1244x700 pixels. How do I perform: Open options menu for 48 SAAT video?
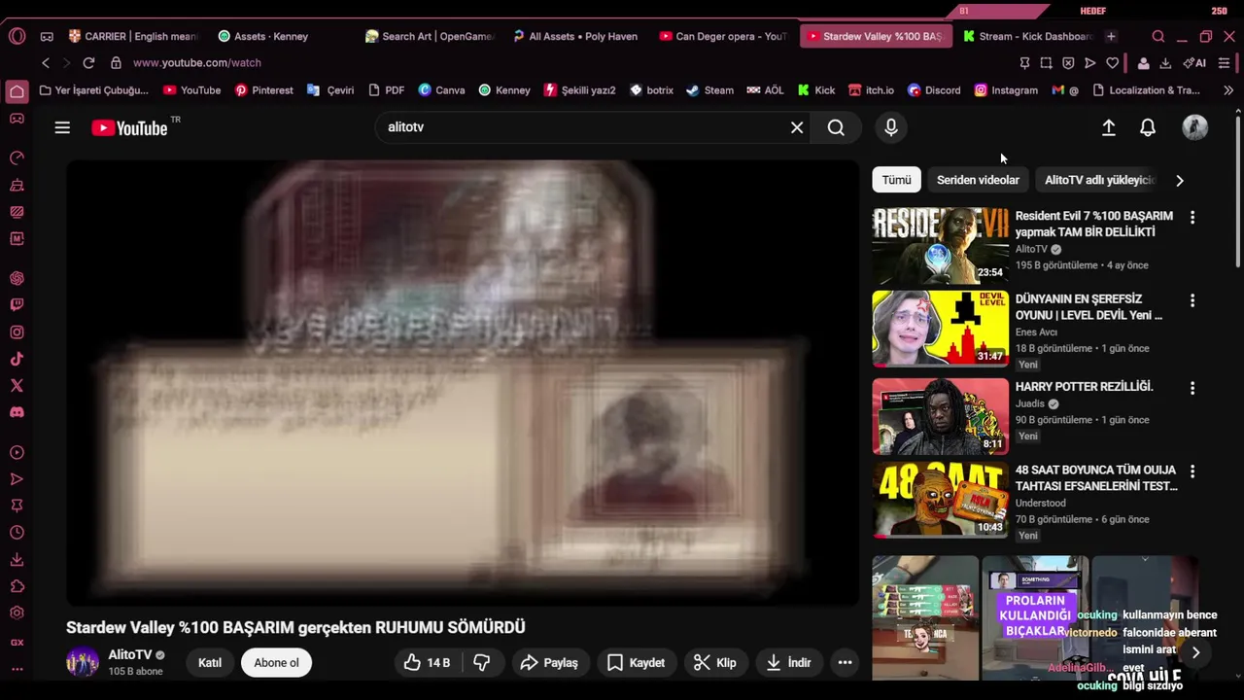click(x=1192, y=472)
